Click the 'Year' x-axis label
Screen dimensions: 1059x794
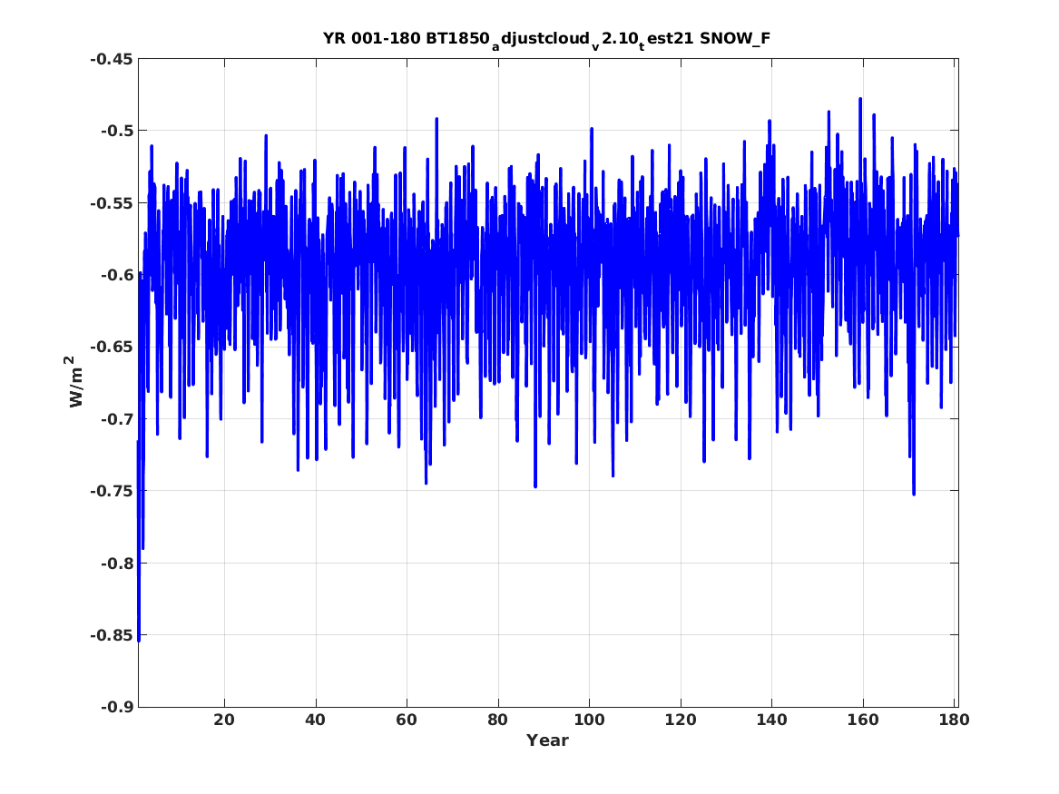(548, 740)
